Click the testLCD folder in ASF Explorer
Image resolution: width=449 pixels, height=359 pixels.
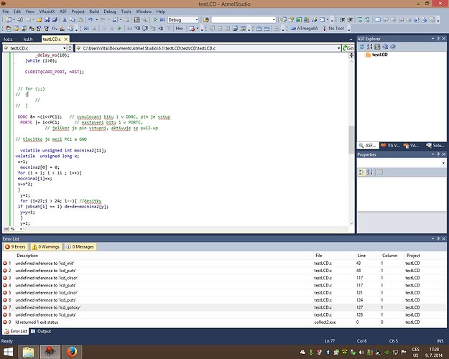coord(377,55)
